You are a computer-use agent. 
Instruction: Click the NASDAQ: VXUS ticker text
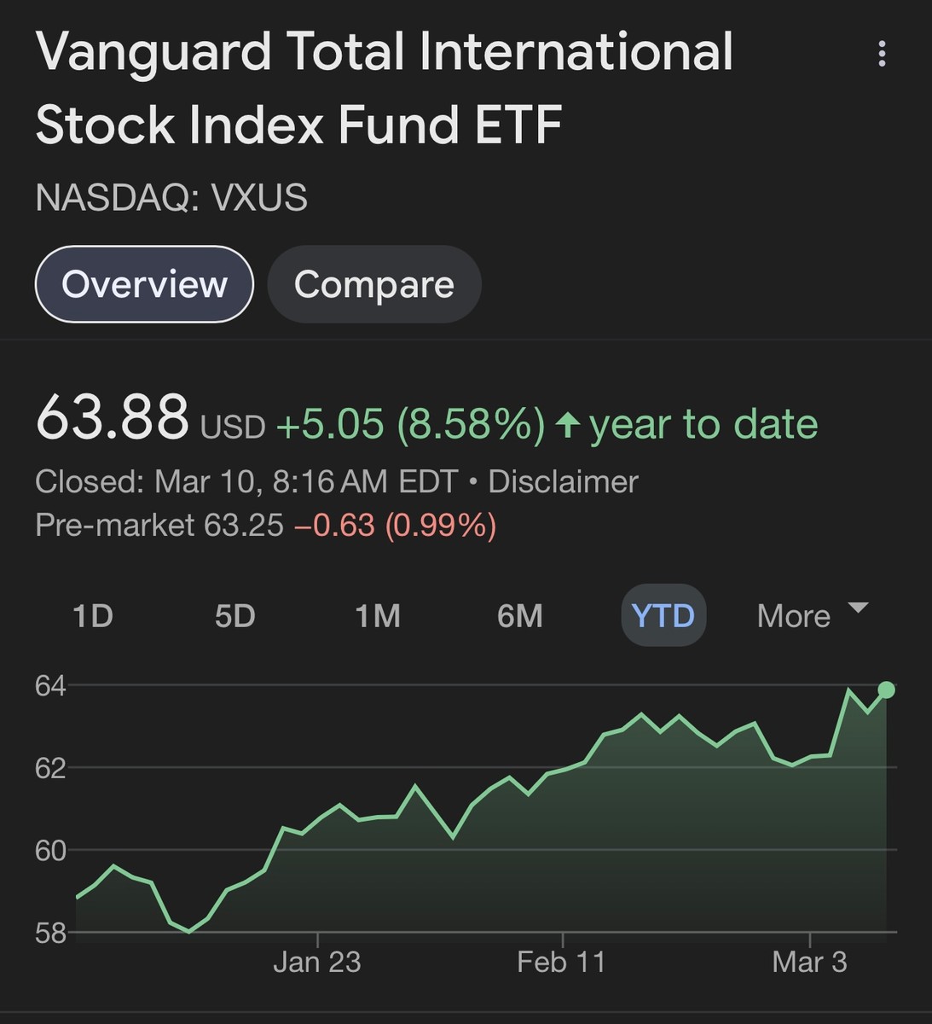(x=171, y=198)
